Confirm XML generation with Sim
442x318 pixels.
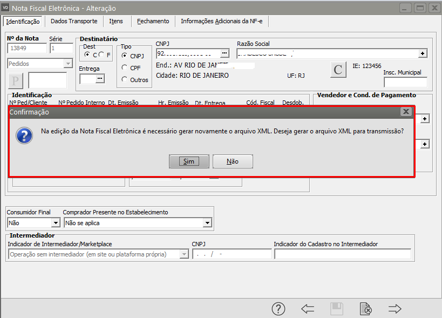tap(188, 161)
